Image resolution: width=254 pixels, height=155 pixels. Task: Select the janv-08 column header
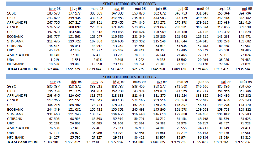pyautogui.click(x=55, y=9)
